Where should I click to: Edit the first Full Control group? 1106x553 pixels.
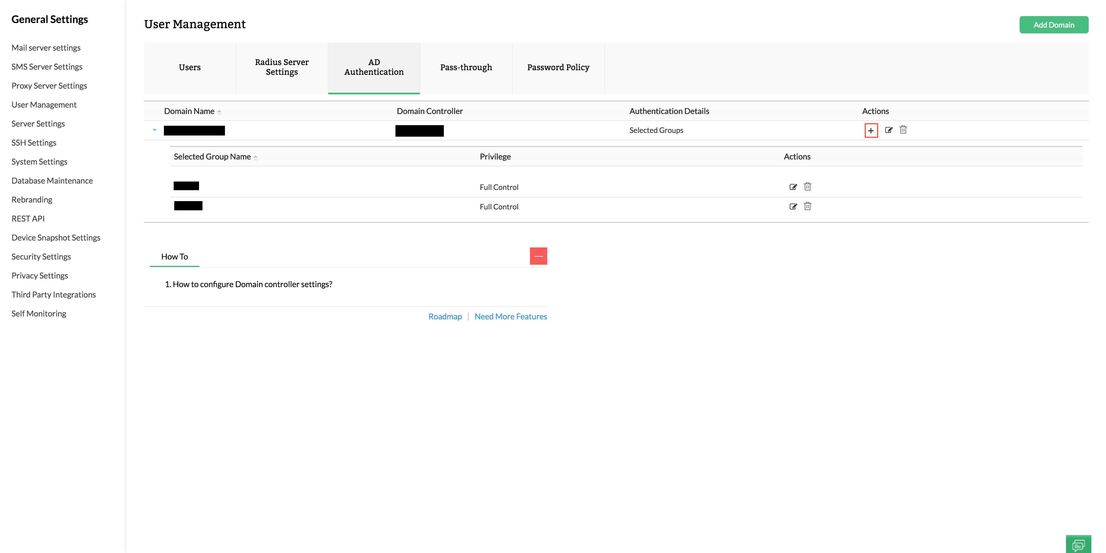pos(793,187)
